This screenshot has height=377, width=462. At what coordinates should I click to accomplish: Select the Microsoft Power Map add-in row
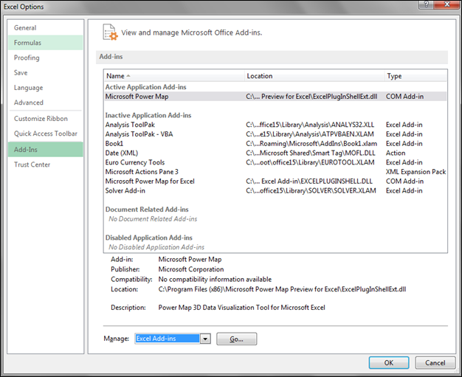pos(275,97)
